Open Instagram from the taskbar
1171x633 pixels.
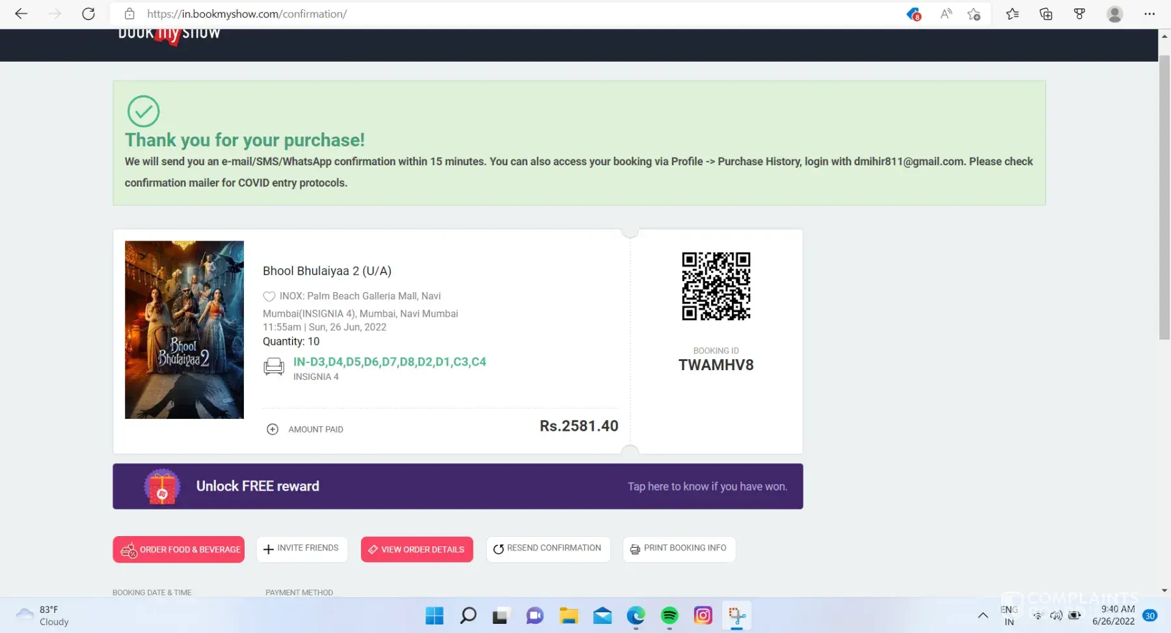click(x=703, y=615)
